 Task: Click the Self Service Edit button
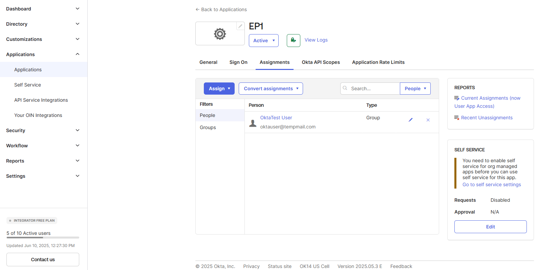coord(490,227)
